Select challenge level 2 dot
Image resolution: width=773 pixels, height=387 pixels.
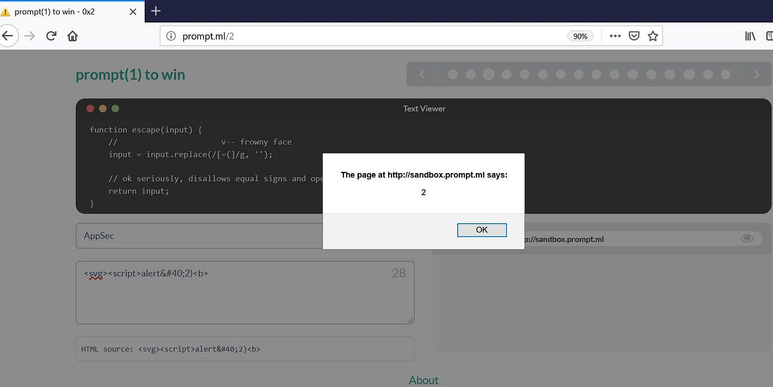point(488,73)
